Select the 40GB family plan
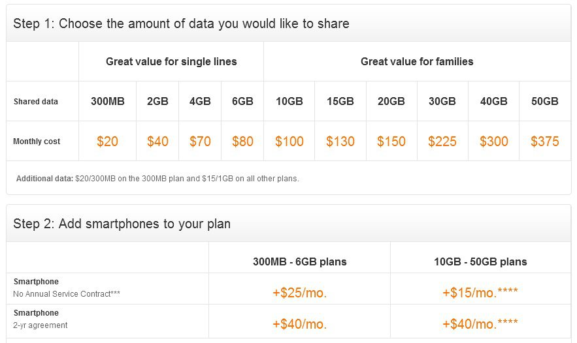This screenshot has height=343, width=577. (x=494, y=101)
